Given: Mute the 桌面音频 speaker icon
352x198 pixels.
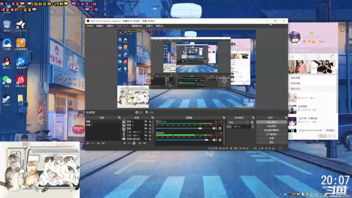Looking at the screenshot, I should [215, 140].
